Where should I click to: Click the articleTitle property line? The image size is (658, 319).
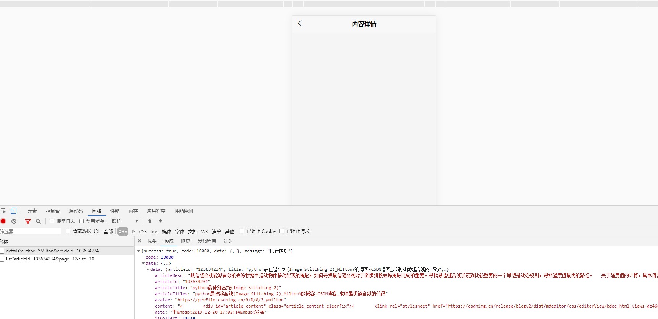[218, 288]
